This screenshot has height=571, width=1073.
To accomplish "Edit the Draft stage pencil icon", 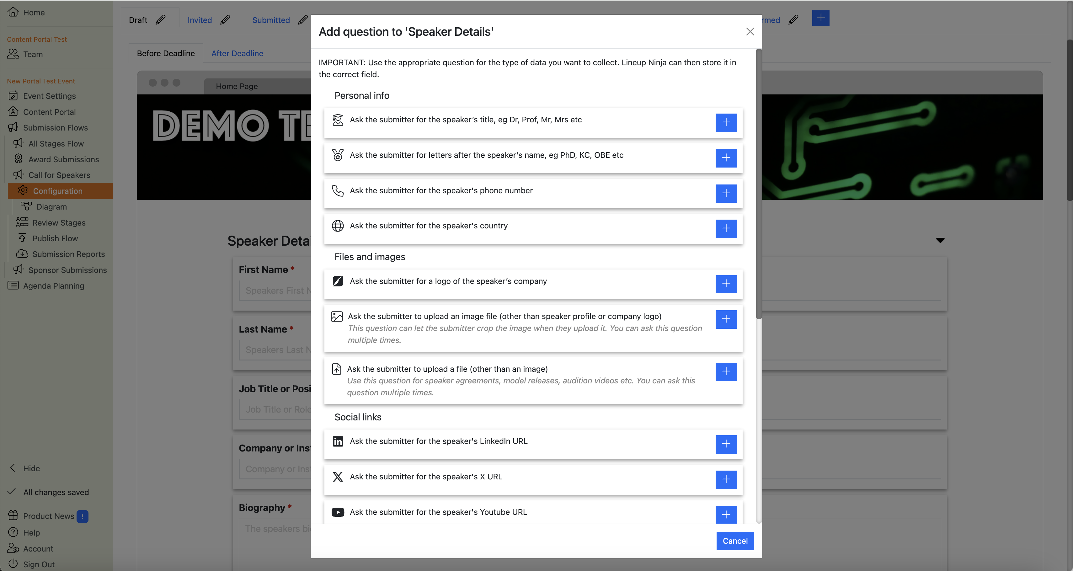I will [160, 20].
